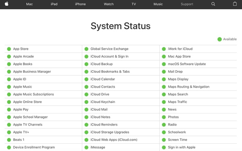Open the shopping bag icon
Image resolution: width=242 pixels, height=151 pixels.
235,4
